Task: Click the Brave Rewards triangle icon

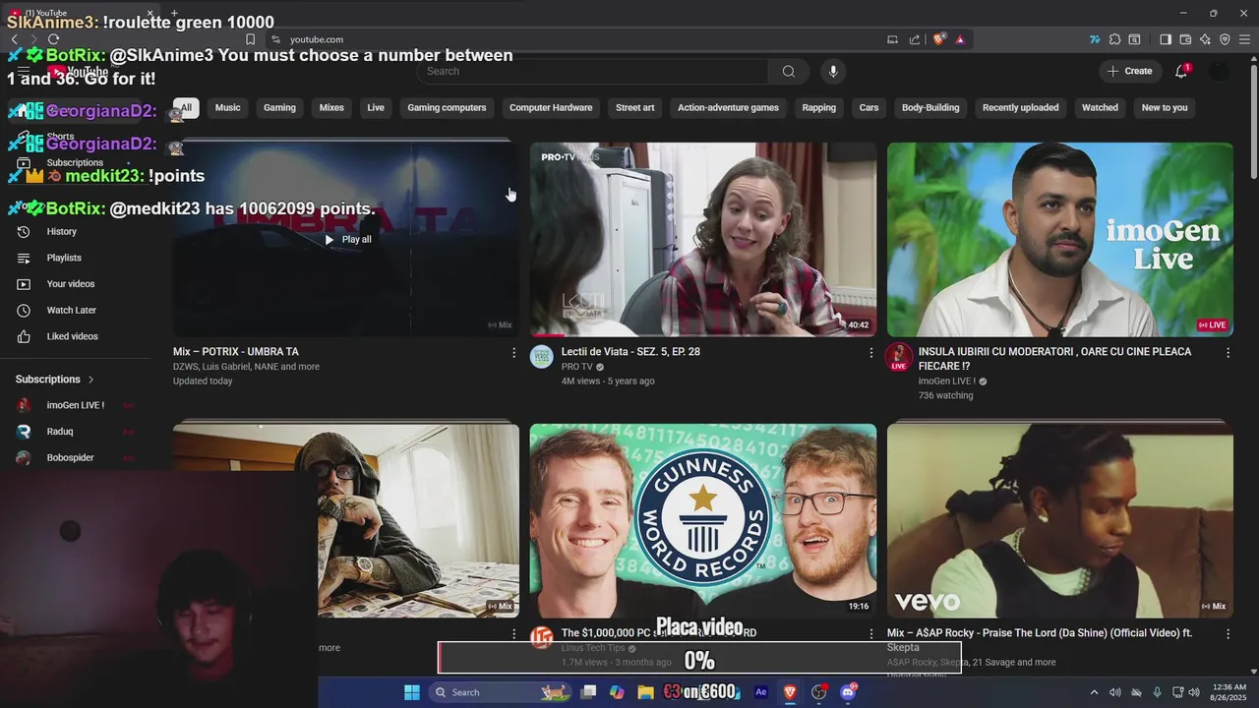Action: 960,39
